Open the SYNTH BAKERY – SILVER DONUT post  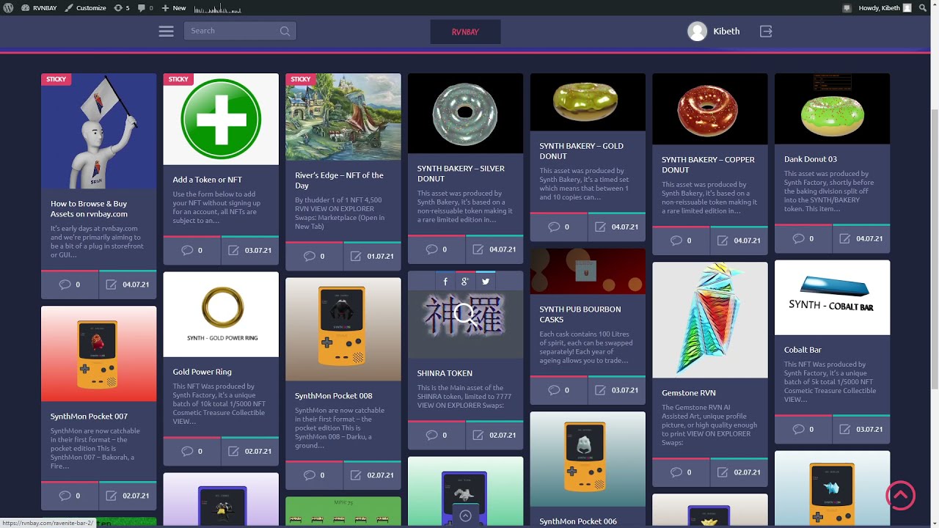461,173
